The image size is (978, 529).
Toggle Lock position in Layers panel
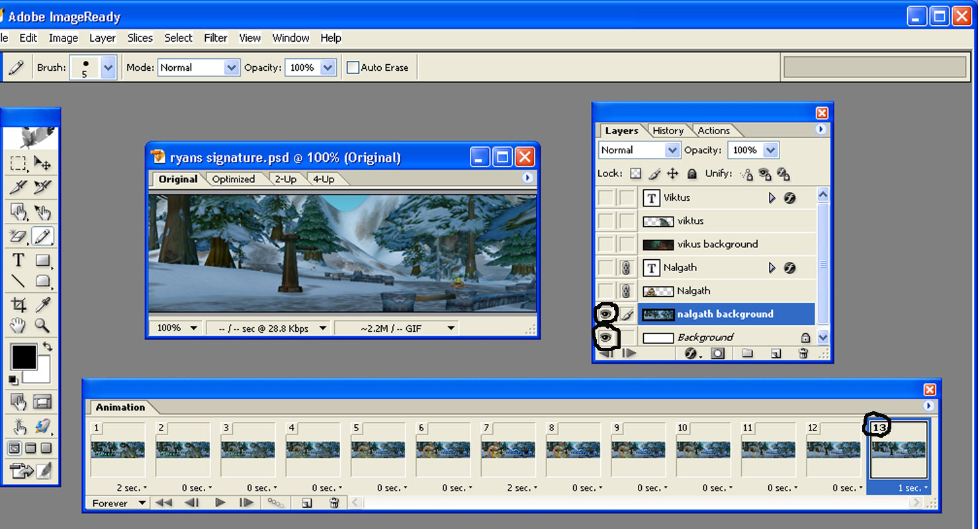pos(673,174)
